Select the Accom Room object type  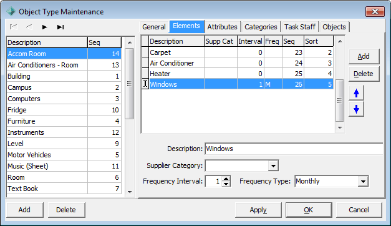(64, 54)
